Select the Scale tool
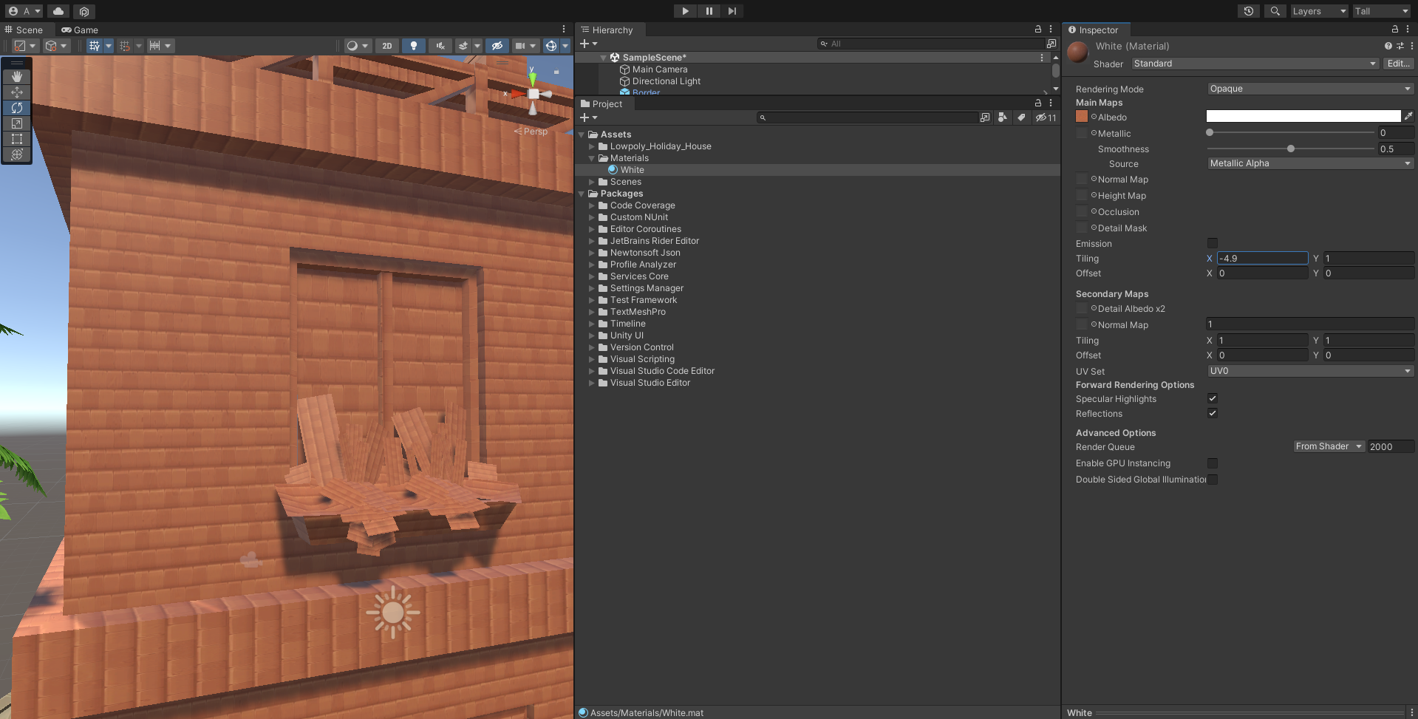Screen dimensions: 1418x719 [17, 123]
